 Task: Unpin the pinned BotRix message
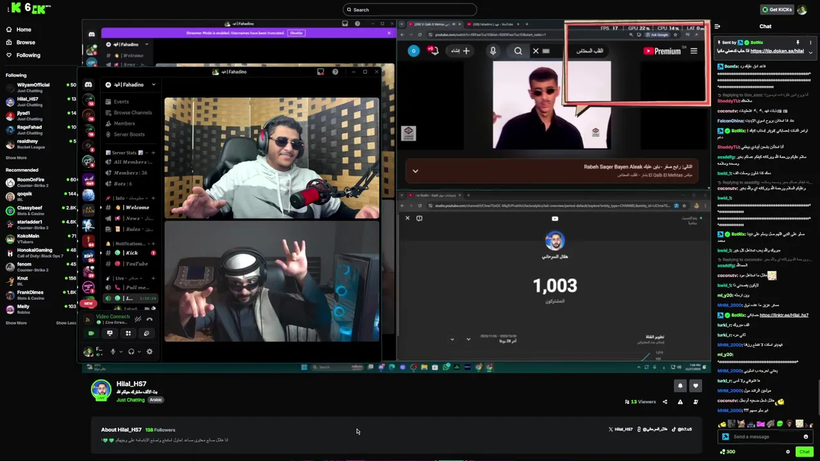(x=798, y=42)
